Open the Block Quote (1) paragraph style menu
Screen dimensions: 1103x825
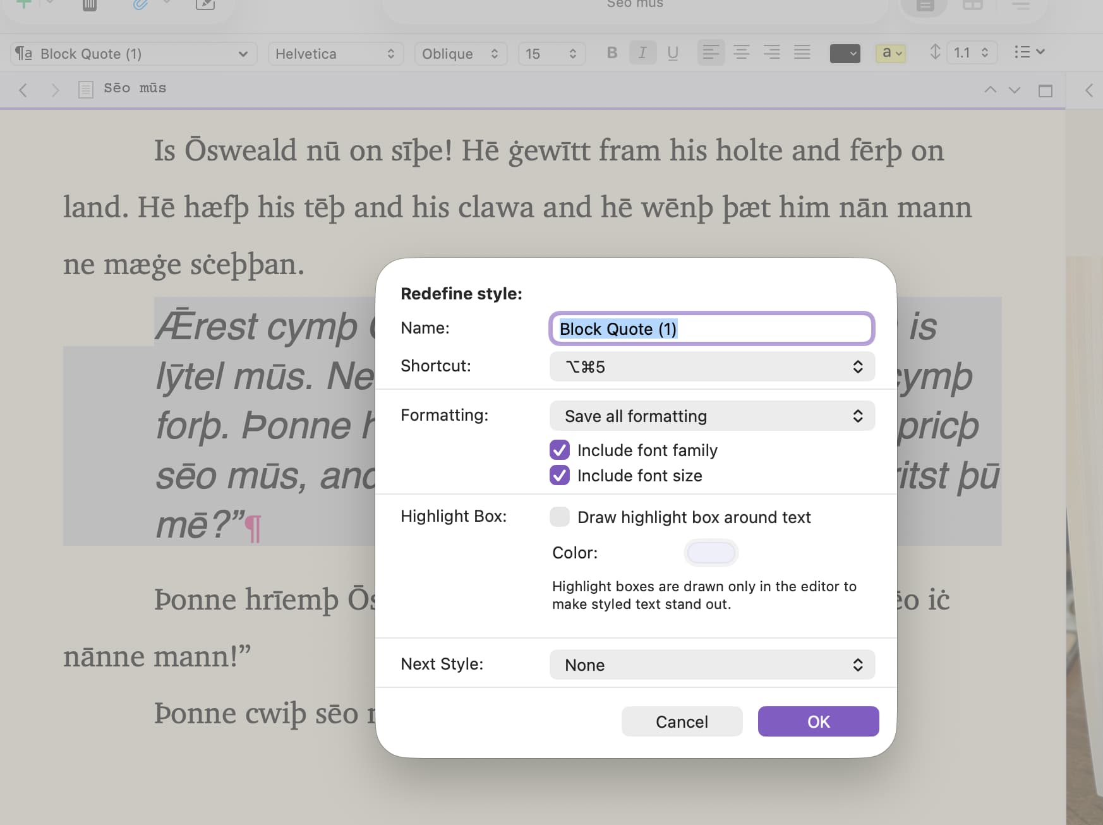point(133,54)
